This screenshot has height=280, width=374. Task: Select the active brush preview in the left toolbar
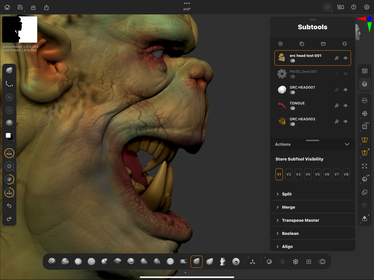click(9, 70)
